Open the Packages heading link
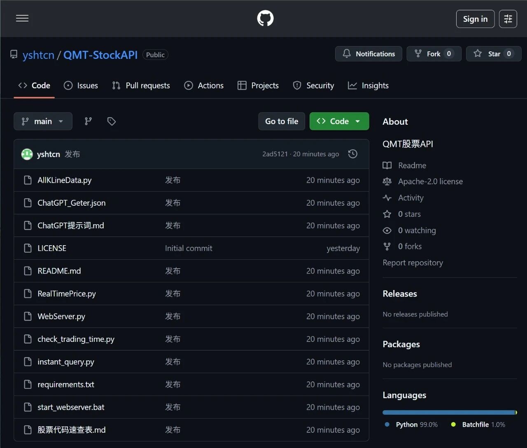 coord(401,344)
